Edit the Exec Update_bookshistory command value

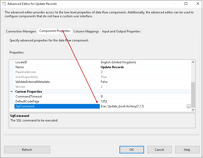[x=143, y=106]
